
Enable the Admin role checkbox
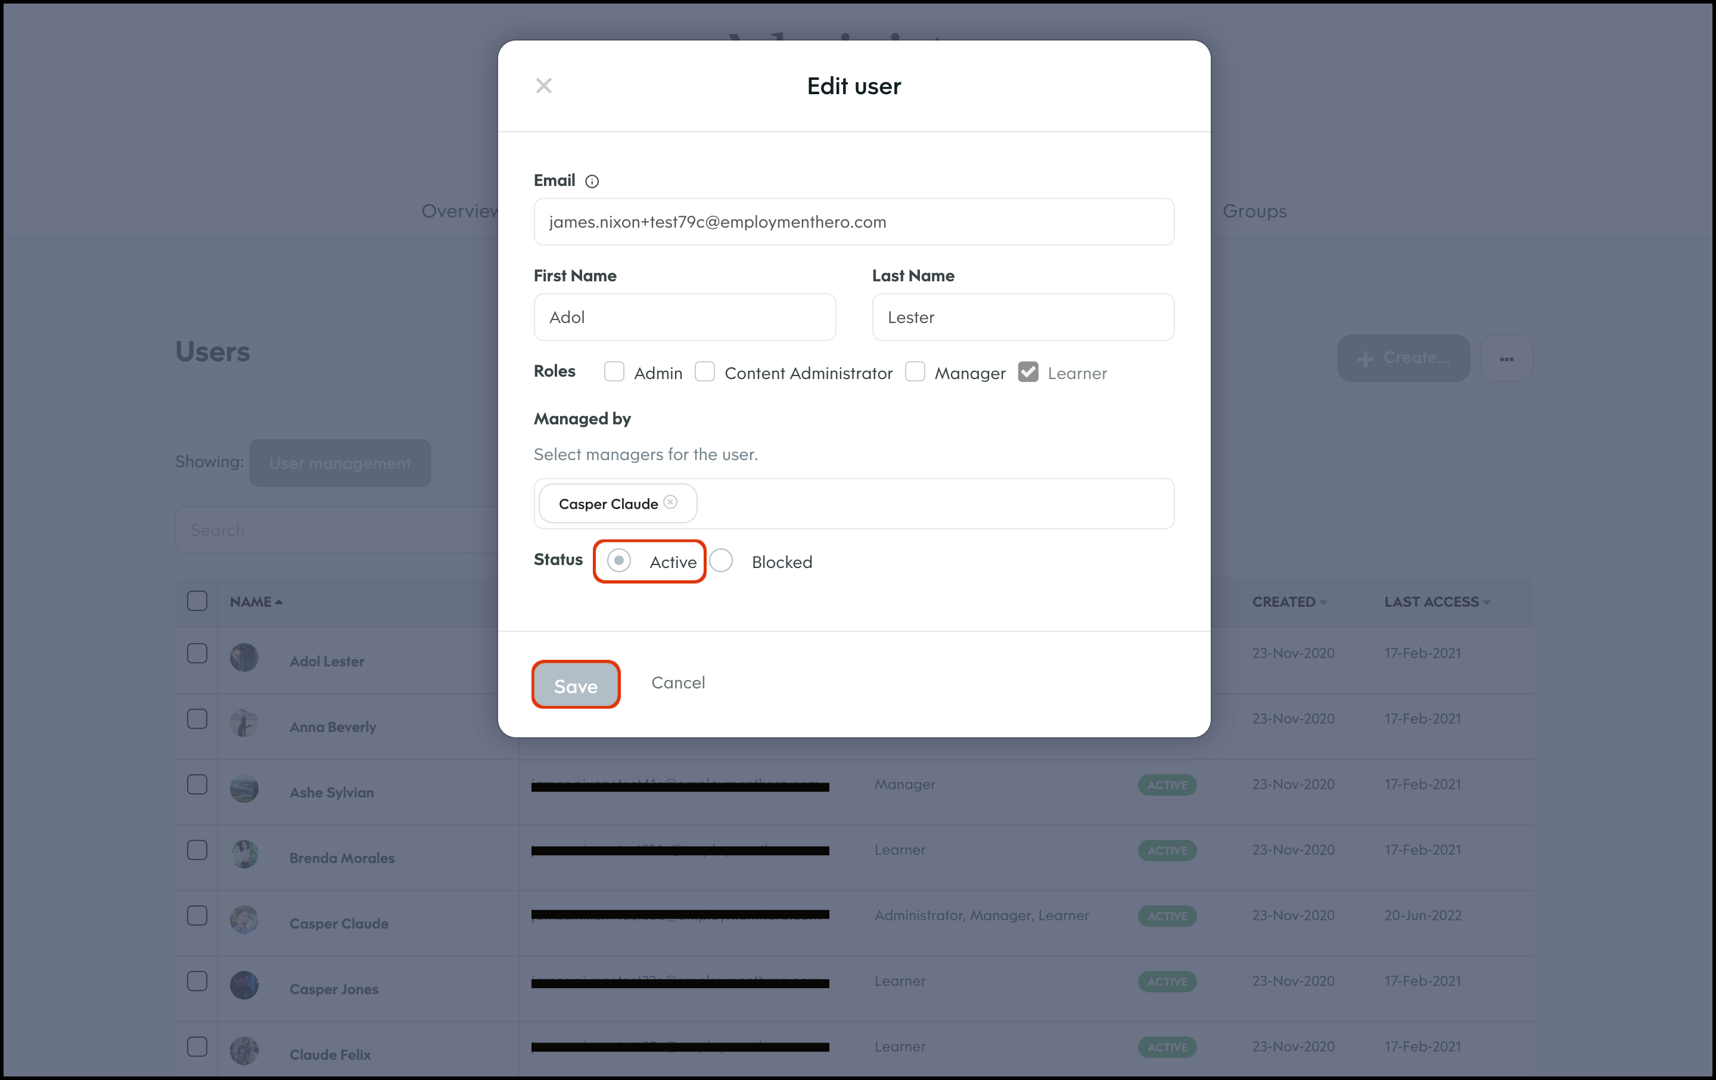(614, 371)
